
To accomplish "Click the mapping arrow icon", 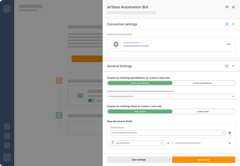I will click(168, 143).
